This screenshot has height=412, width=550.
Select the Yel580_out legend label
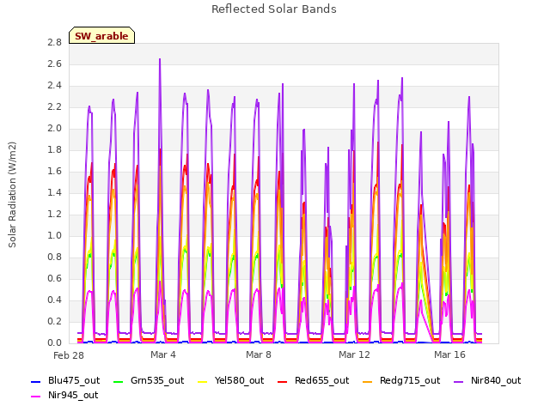[x=239, y=381]
